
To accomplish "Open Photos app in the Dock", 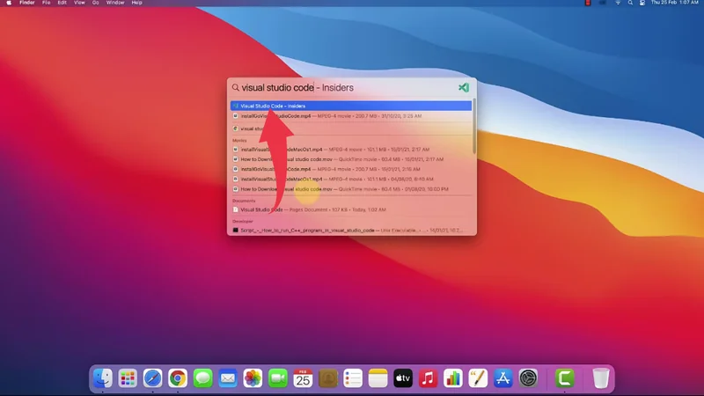I will (x=253, y=378).
